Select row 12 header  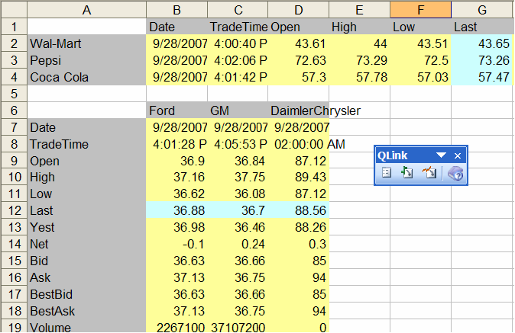pos(14,210)
